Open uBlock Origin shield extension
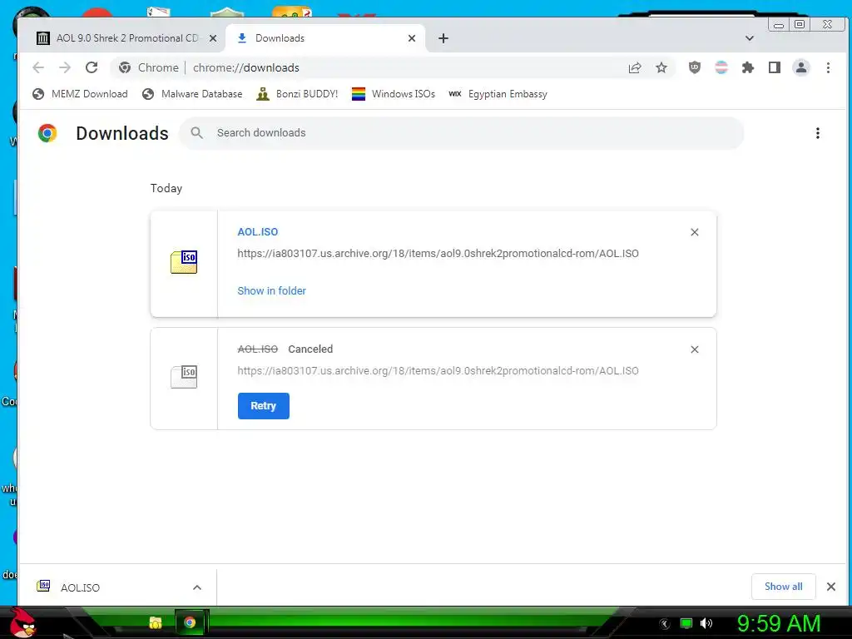Image resolution: width=852 pixels, height=639 pixels. [x=695, y=67]
